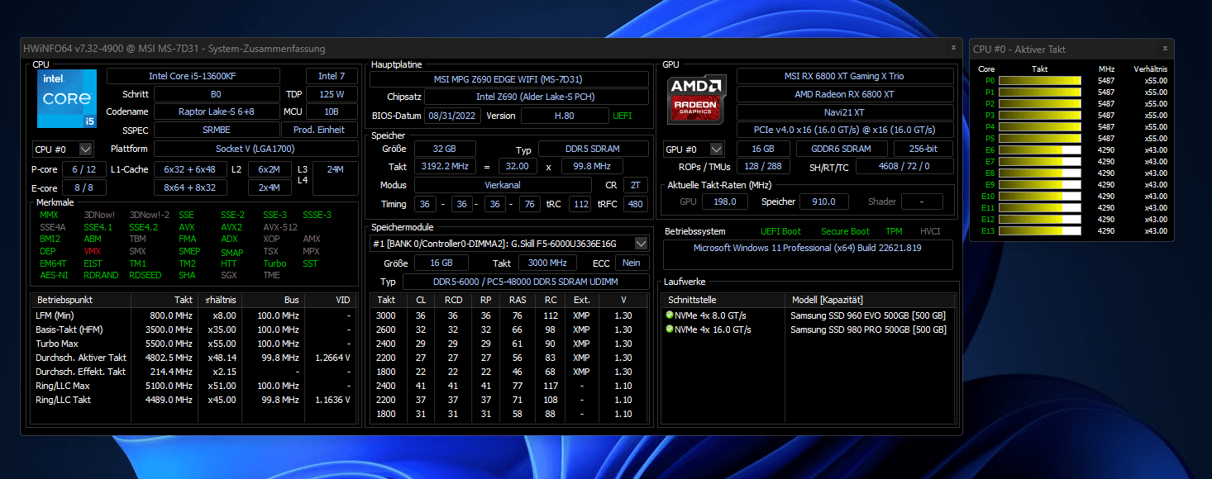Click the RAS column header in timings table
Image resolution: width=1212 pixels, height=479 pixels.
tap(518, 300)
